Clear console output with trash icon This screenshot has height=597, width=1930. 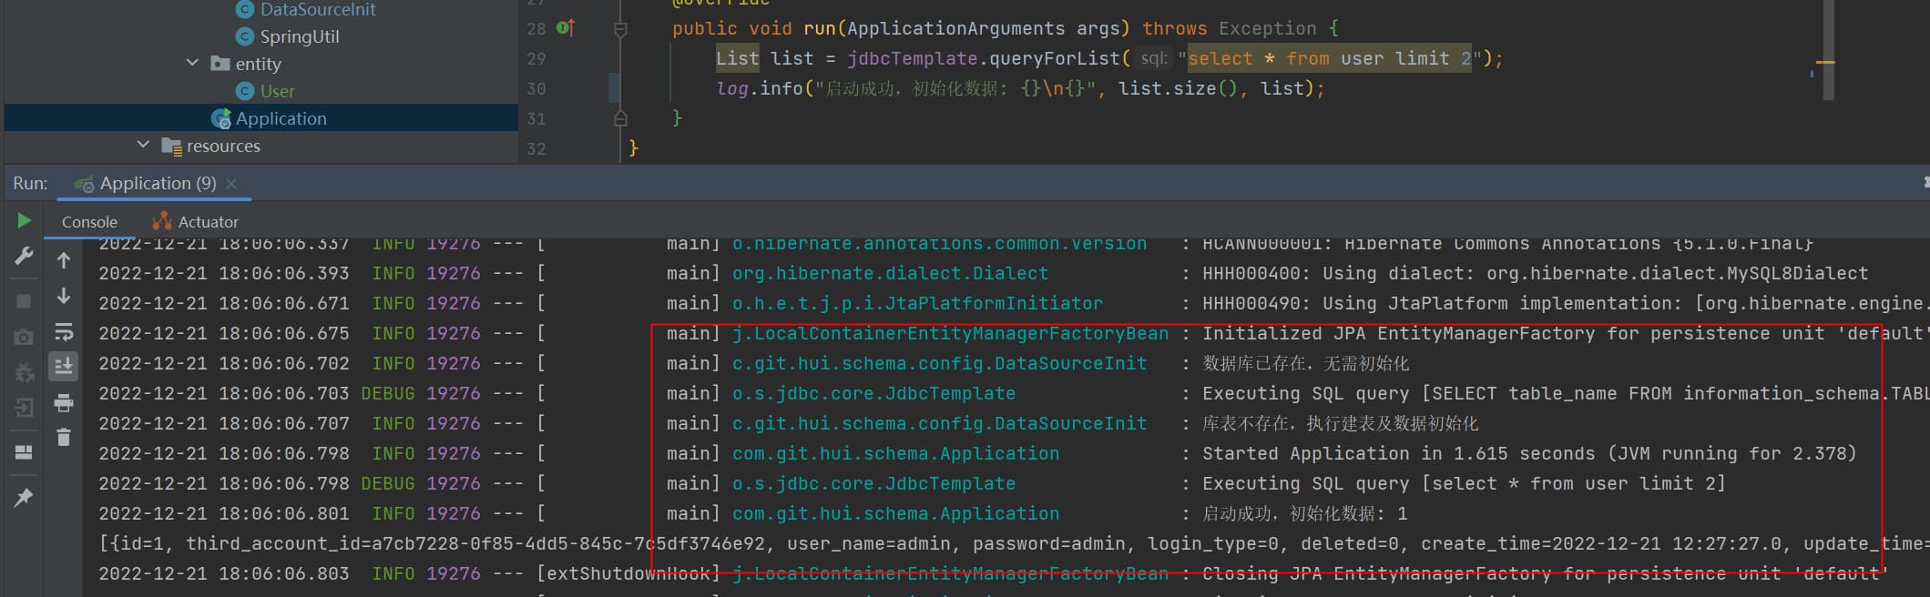(64, 438)
